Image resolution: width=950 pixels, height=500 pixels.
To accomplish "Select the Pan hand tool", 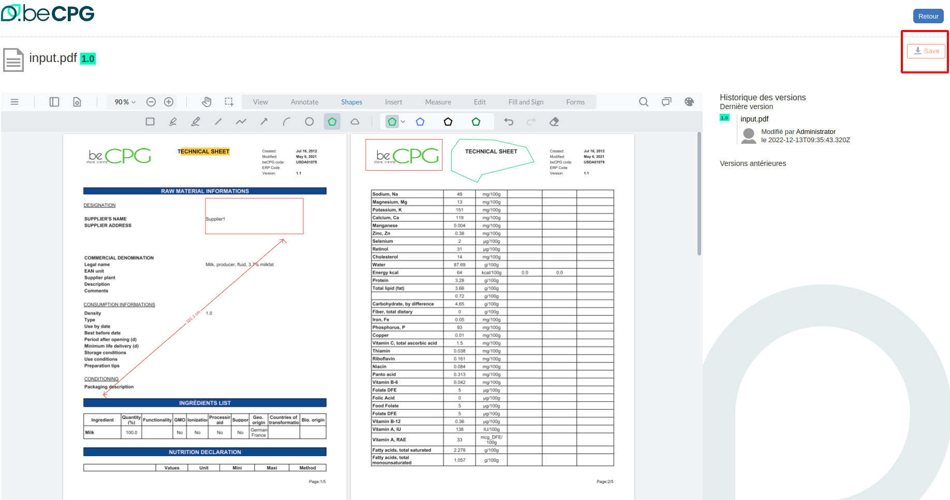I will tap(206, 102).
